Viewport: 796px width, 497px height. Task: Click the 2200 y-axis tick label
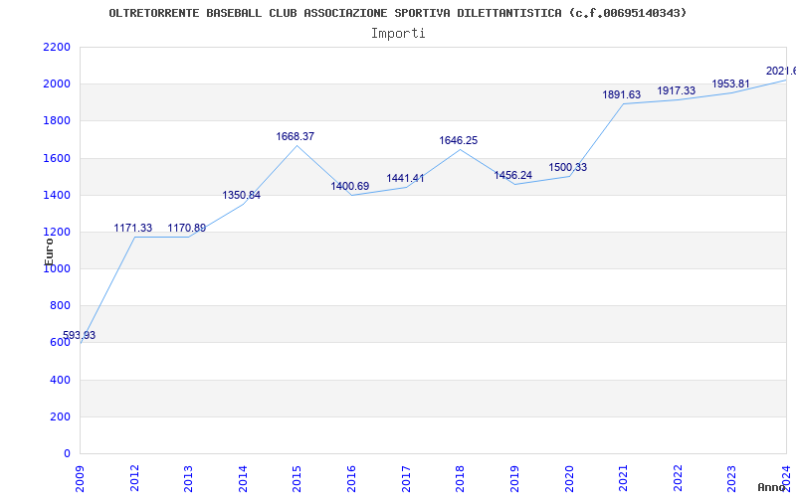[57, 47]
